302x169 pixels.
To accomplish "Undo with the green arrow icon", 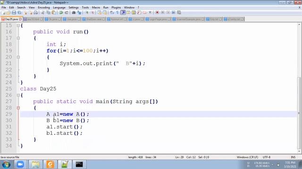I will pyautogui.click(x=61, y=13).
